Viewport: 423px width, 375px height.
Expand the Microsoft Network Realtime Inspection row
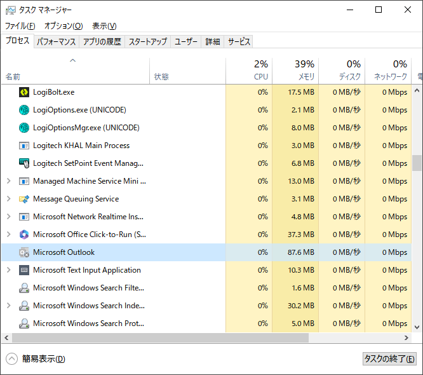coord(8,217)
